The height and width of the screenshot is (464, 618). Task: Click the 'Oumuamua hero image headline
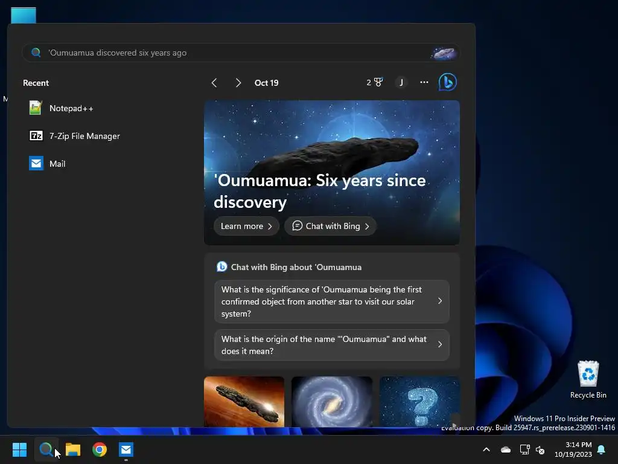320,192
